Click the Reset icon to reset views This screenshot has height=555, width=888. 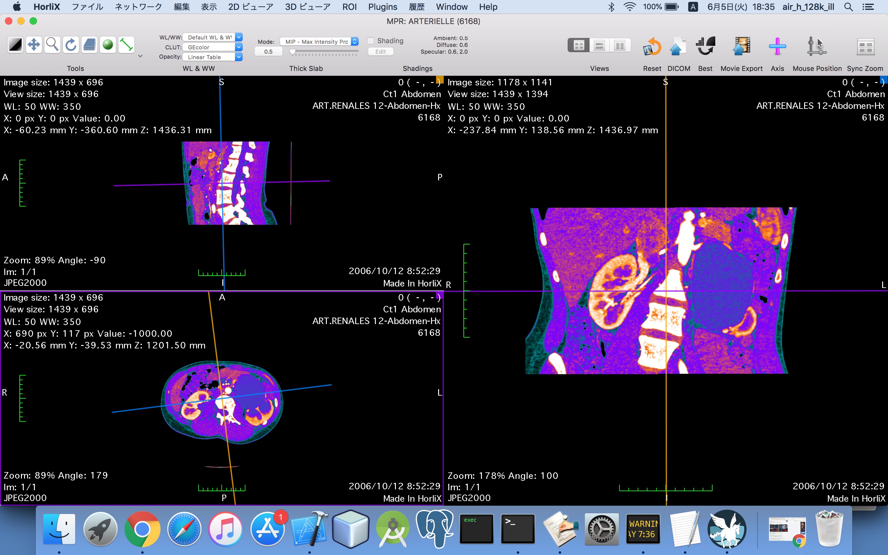click(x=652, y=46)
